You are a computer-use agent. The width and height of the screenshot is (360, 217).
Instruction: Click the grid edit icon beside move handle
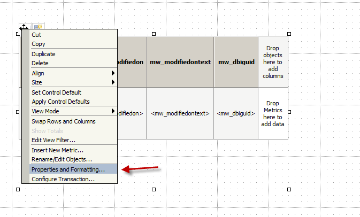pos(38,27)
